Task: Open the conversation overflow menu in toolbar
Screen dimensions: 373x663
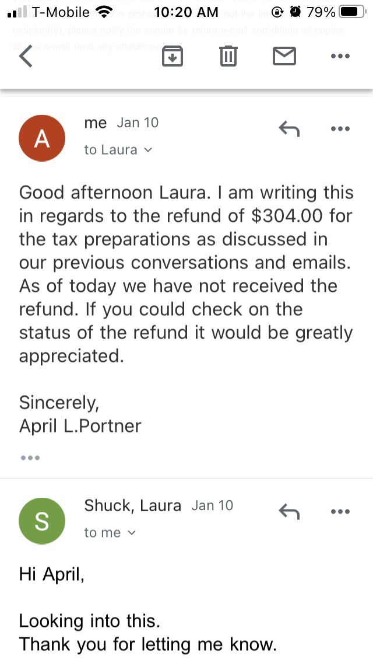Action: coord(340,56)
